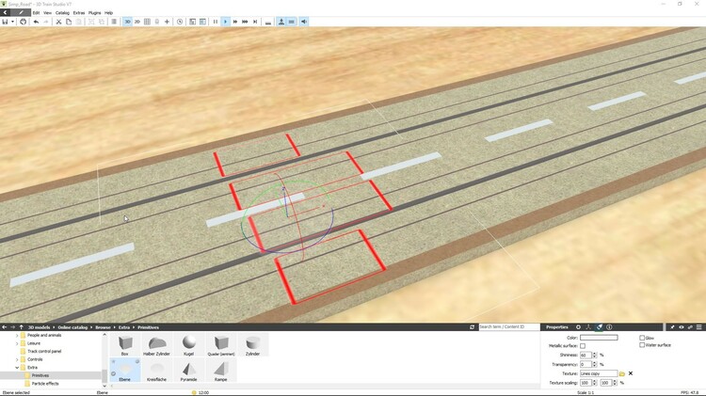Viewport: 706px width, 396px height.
Task: Select the Halber Zylinder primitive
Action: 156,345
